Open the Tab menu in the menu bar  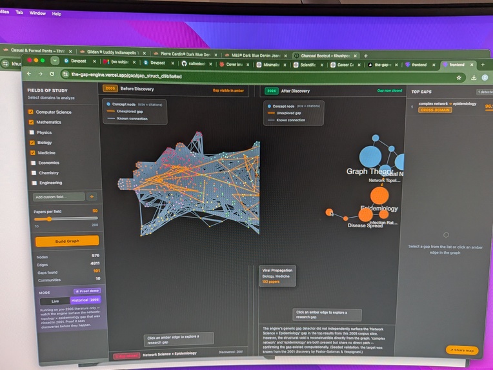(19, 12)
